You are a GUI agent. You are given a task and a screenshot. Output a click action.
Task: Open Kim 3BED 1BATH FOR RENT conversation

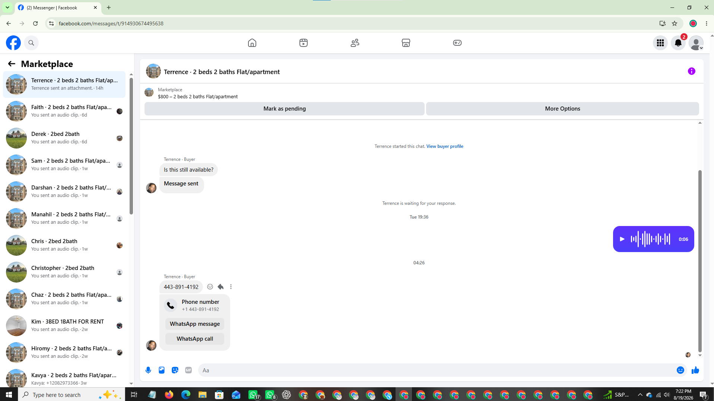(x=64, y=326)
